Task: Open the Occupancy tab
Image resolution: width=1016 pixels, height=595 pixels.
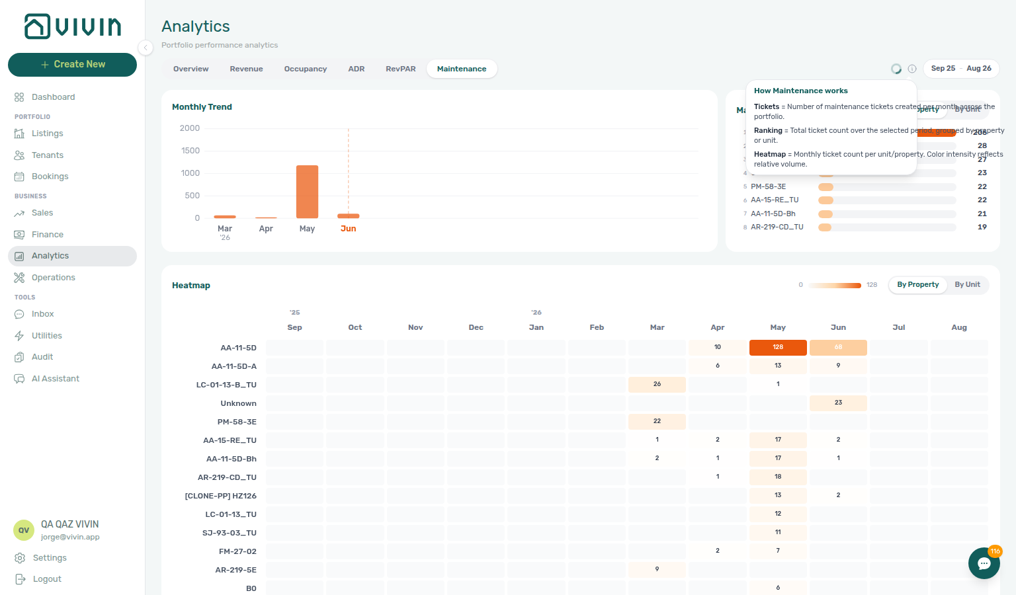Action: click(306, 69)
